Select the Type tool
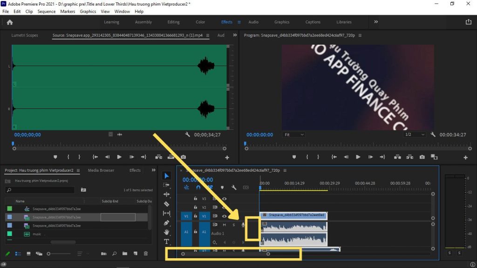477x268 pixels. point(167,241)
